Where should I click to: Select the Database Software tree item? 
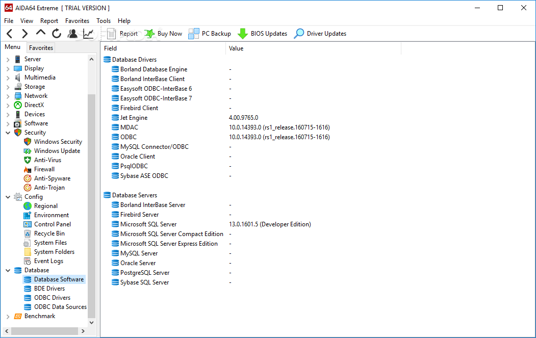click(x=54, y=279)
